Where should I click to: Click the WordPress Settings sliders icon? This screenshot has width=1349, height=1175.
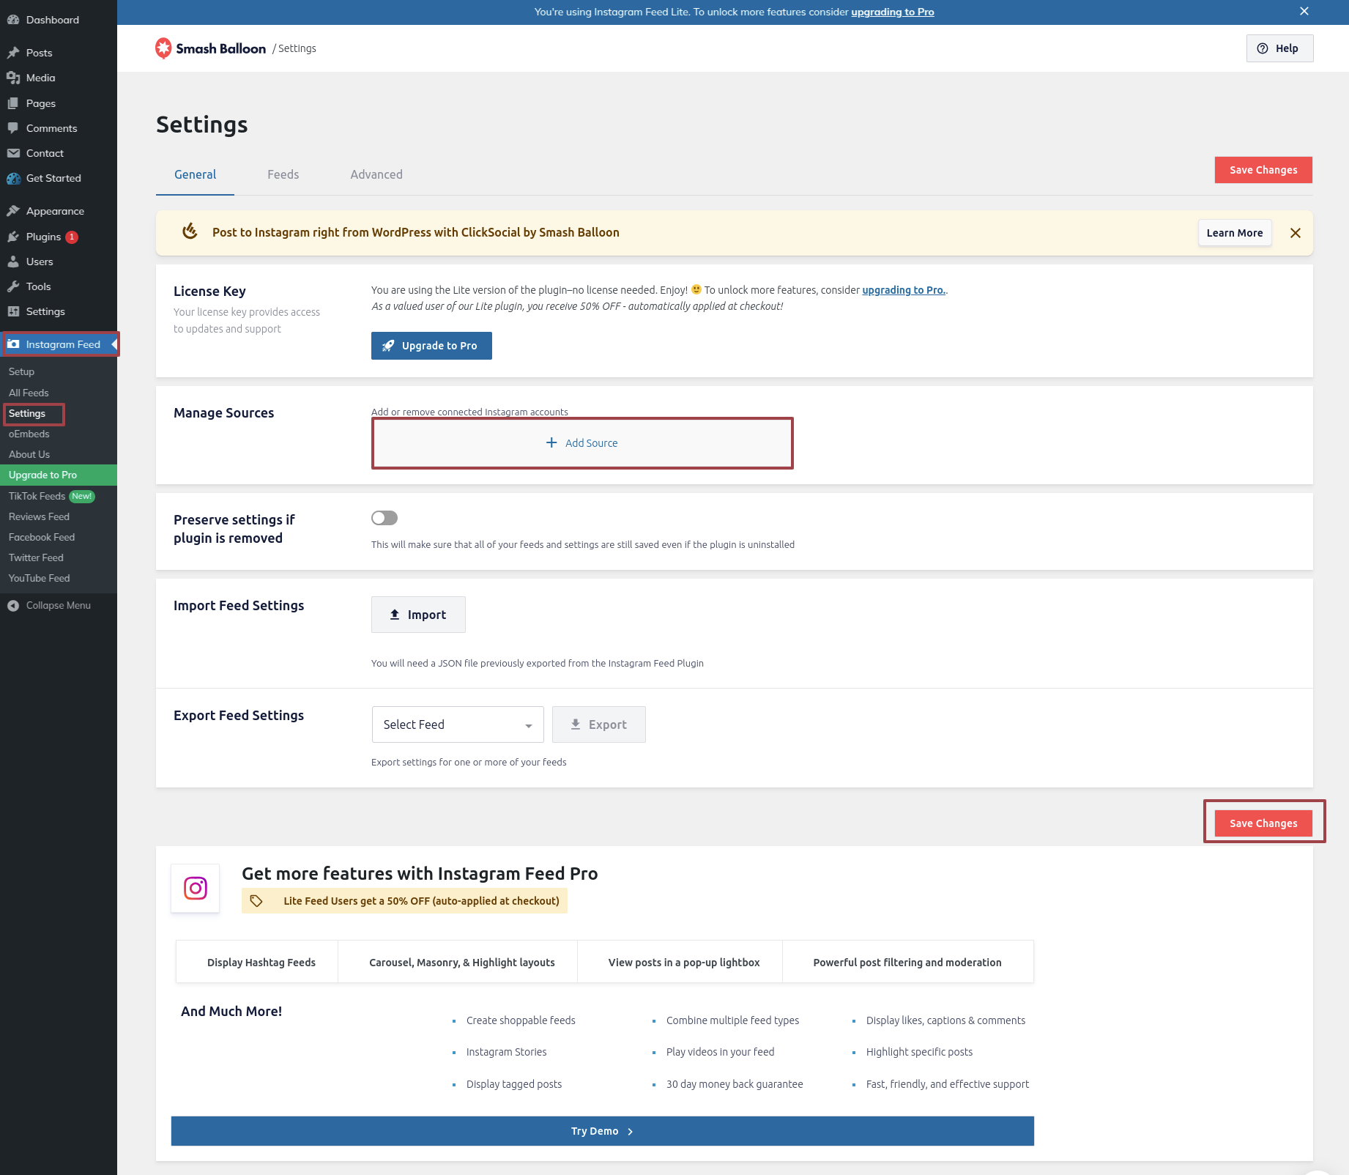13,311
